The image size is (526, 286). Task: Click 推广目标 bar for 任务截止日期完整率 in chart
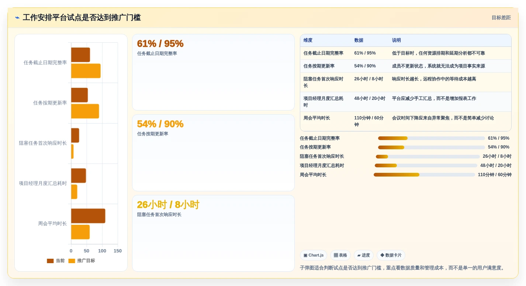pyautogui.click(x=86, y=71)
